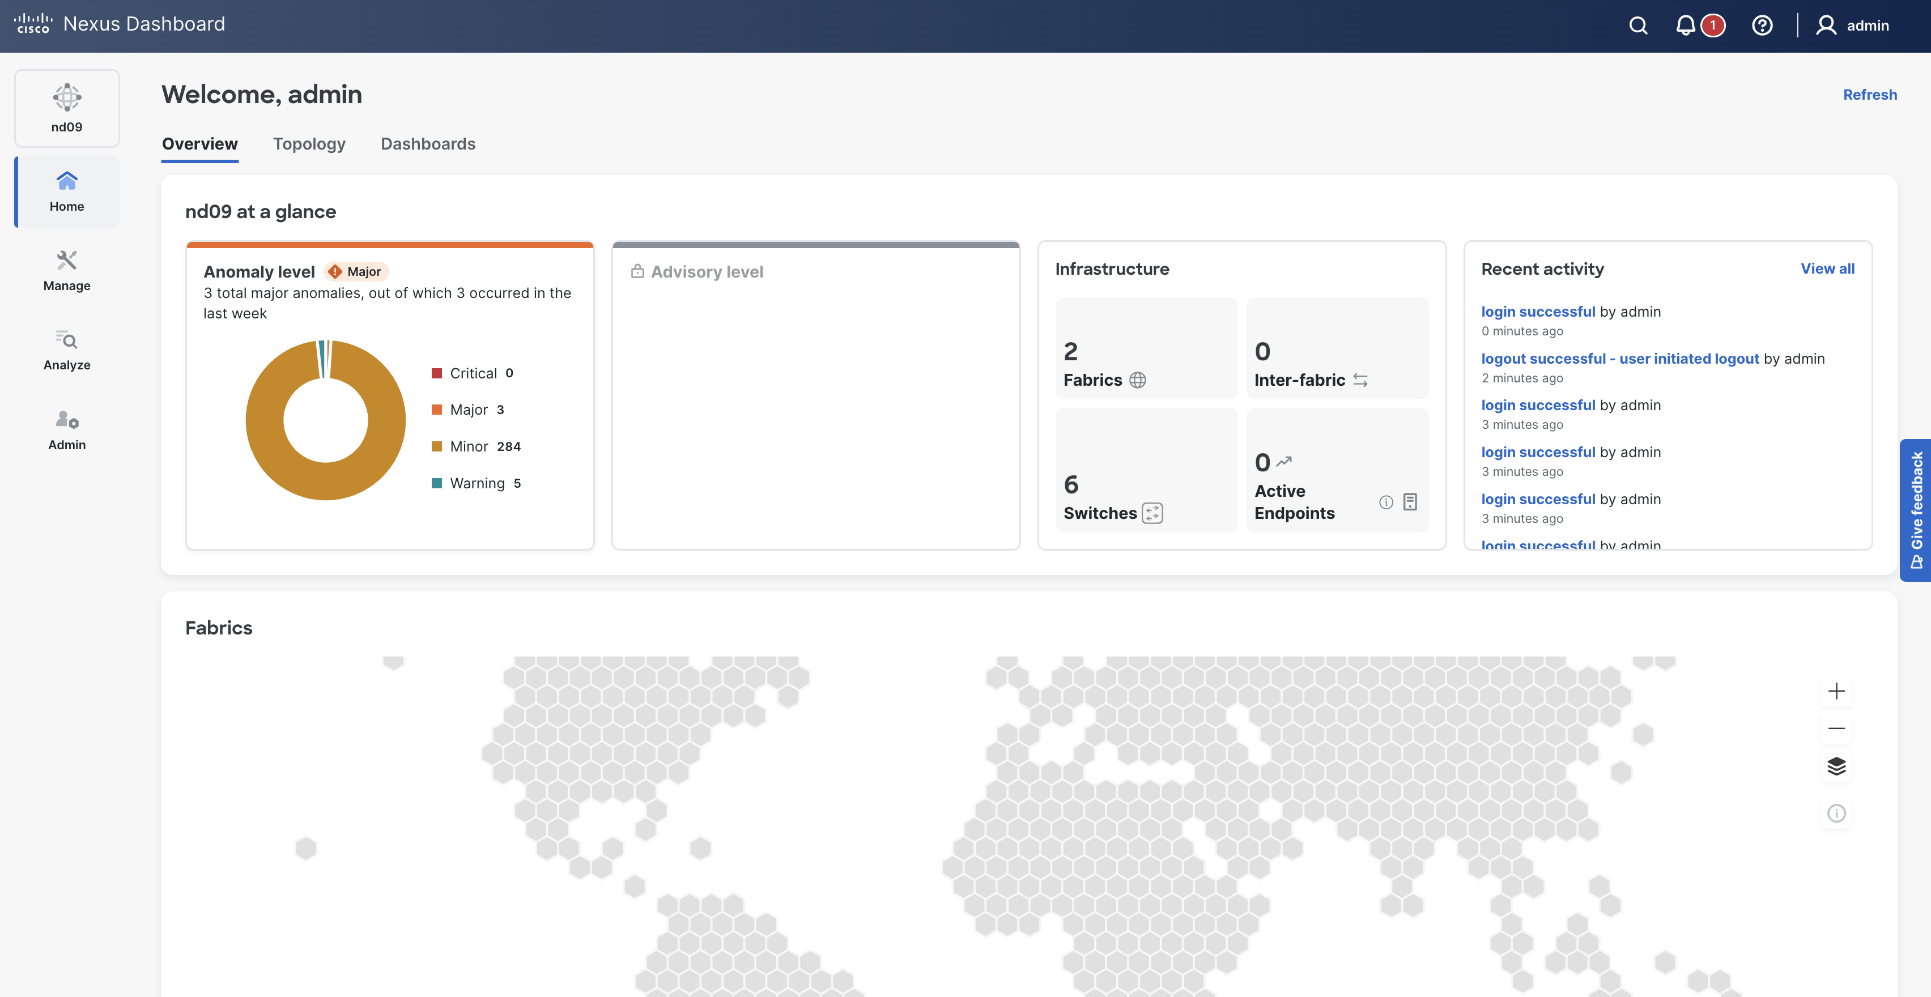This screenshot has height=997, width=1931.
Task: Switch to the Dashboards tab
Action: tap(427, 144)
